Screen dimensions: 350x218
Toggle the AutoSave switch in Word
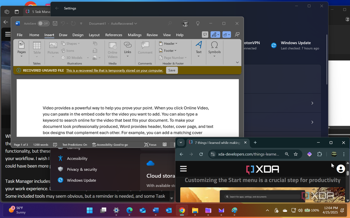(x=44, y=24)
